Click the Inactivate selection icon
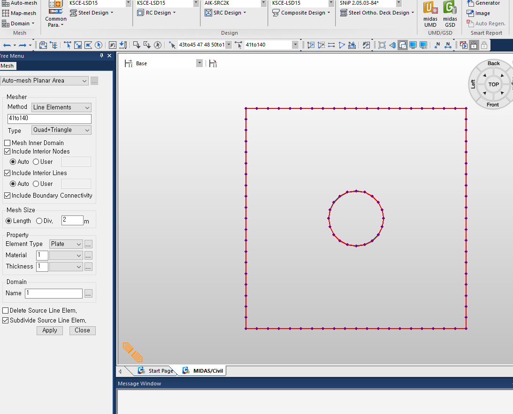Screen dimensions: 513x414 322,45
